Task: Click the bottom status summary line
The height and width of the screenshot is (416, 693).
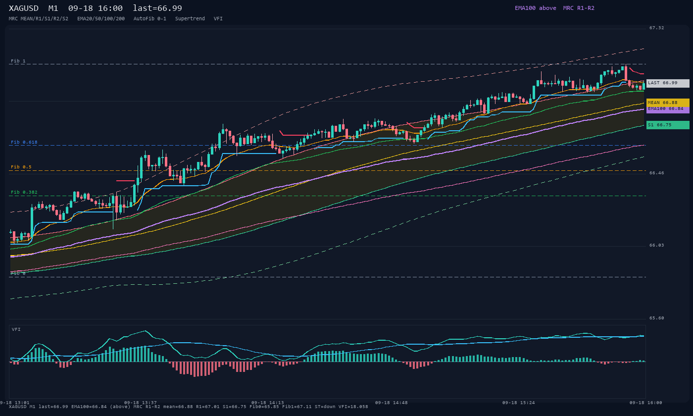Action: (189, 407)
